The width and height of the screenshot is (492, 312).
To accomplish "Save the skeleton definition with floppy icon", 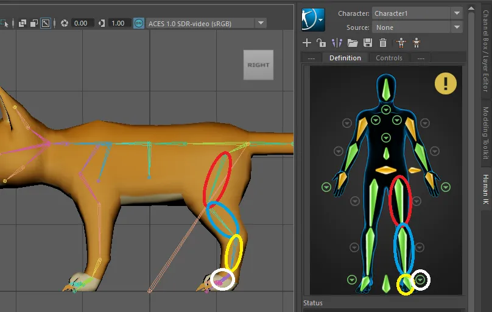I will tap(368, 43).
